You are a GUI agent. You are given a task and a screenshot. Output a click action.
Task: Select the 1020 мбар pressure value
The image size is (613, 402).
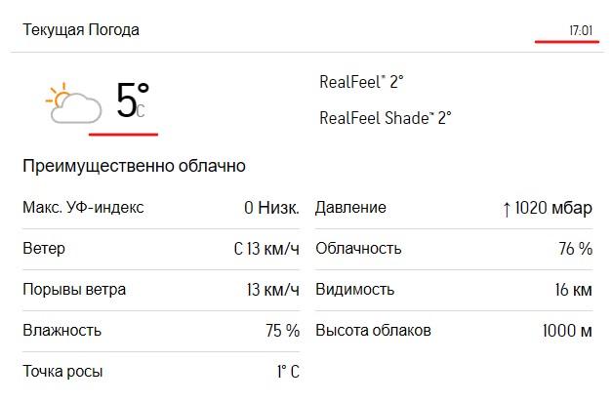[553, 209]
